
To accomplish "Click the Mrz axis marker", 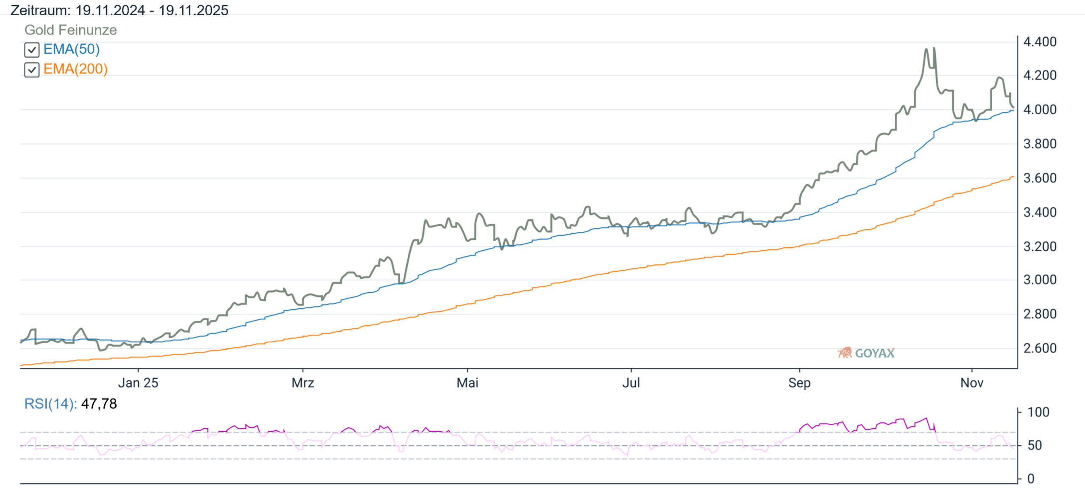I will 303,383.
